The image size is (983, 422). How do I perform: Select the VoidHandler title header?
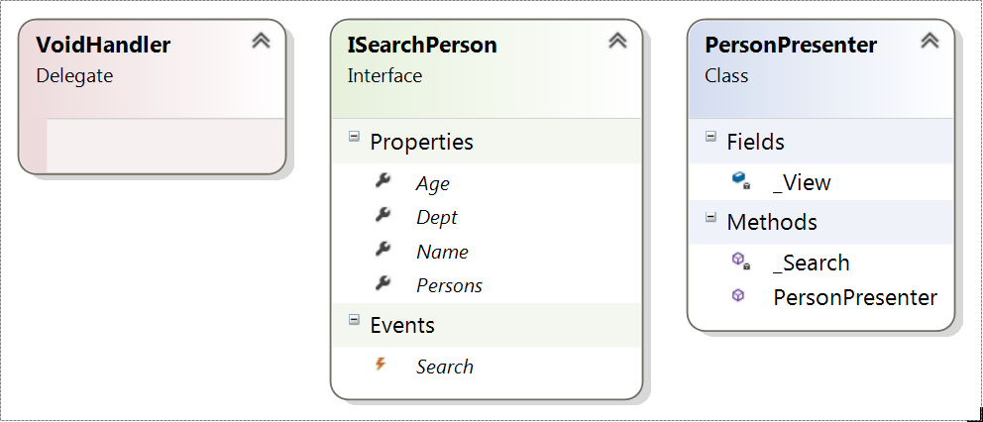tap(103, 46)
